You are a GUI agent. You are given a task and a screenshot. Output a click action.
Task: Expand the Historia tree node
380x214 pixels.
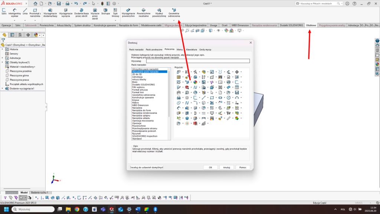(x=3, y=49)
